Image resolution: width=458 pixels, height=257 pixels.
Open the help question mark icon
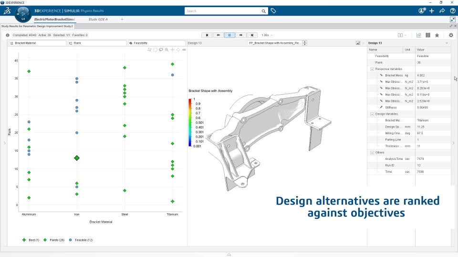[x=452, y=11]
